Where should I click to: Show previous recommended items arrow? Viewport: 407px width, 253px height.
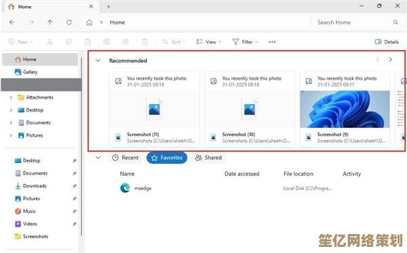tap(378, 60)
